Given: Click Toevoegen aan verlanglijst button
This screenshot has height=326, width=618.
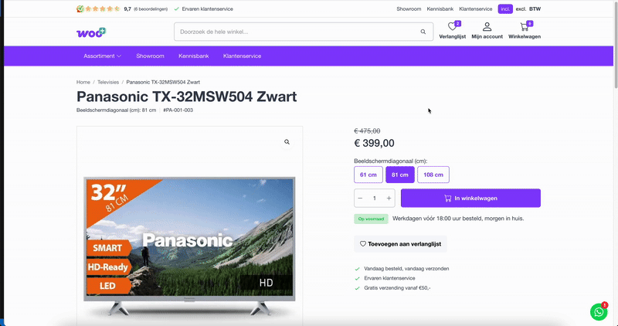Looking at the screenshot, I should (x=400, y=243).
